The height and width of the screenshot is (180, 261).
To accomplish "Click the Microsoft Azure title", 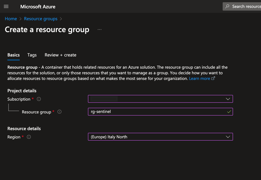I will coord(38,7).
